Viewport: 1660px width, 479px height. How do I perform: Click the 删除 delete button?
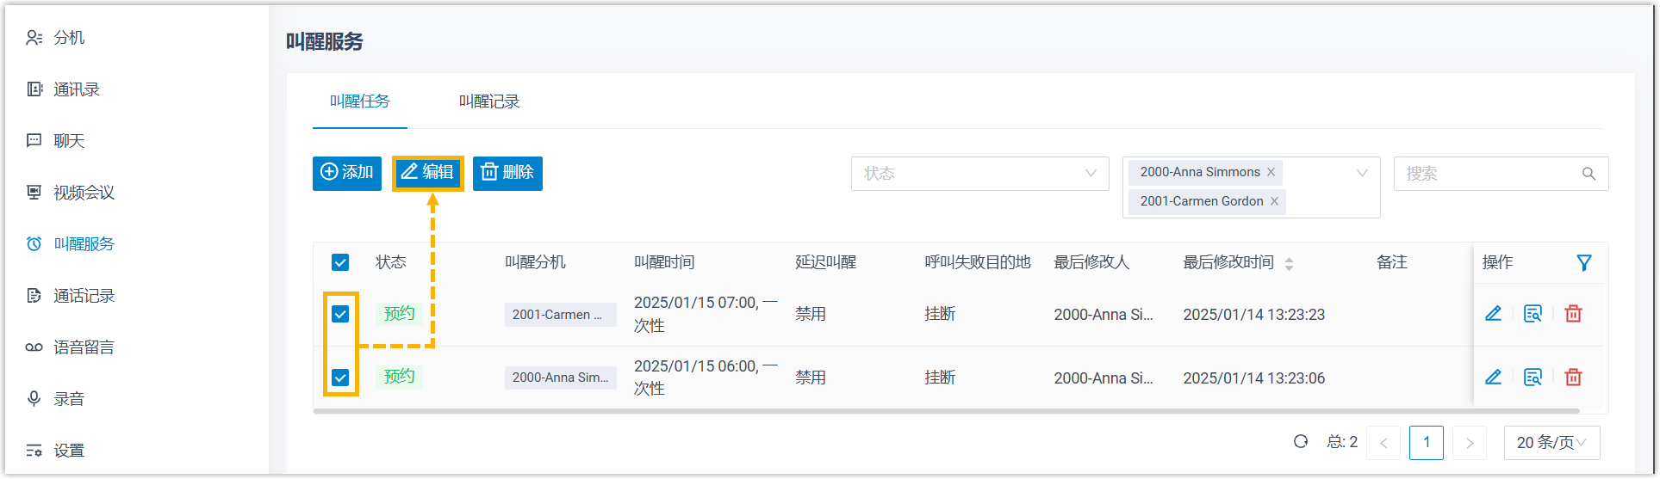pyautogui.click(x=507, y=173)
